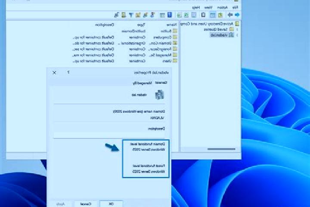Click the green Refresh toolbar icon
Screen dimensions: 310x207
[186, 15]
